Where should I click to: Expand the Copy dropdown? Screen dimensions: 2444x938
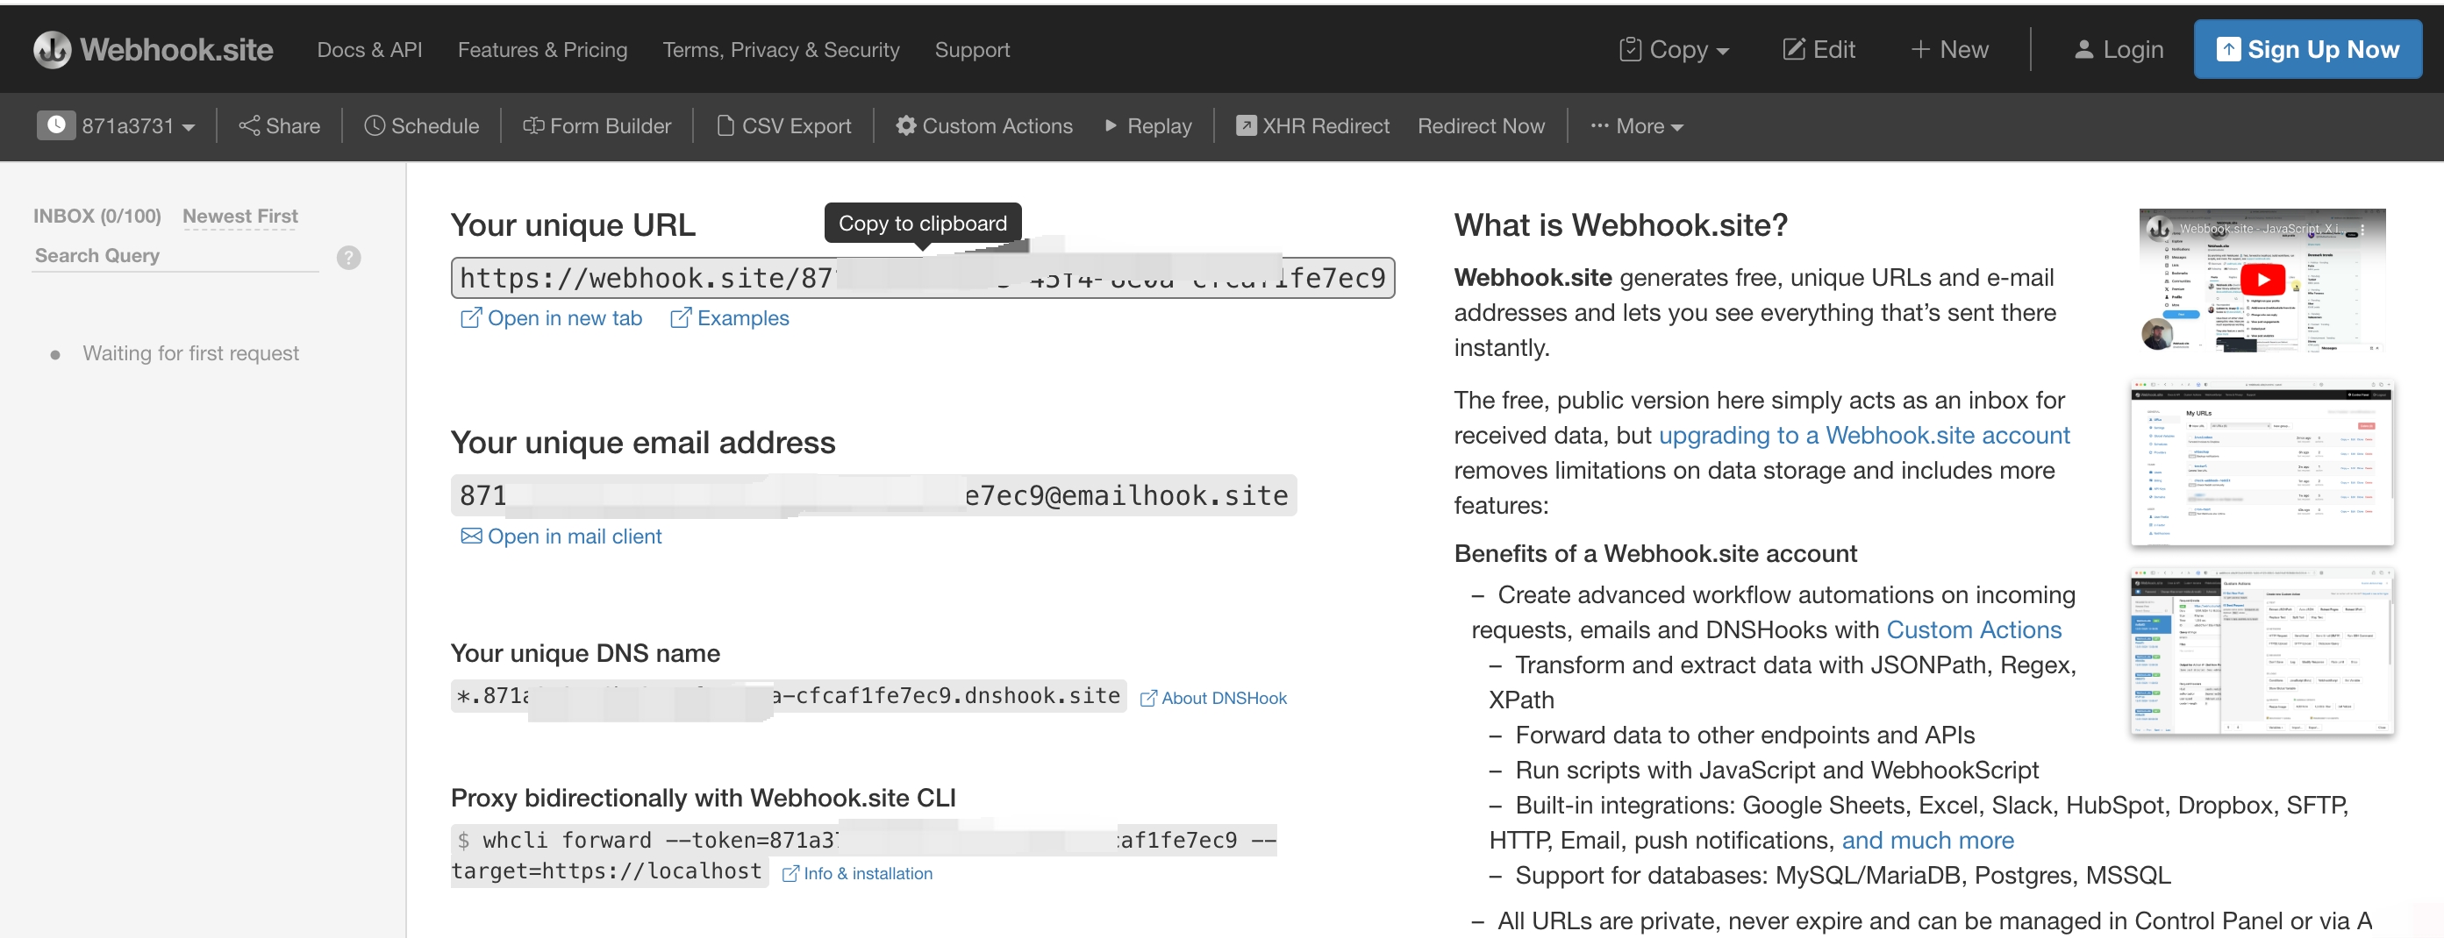pyautogui.click(x=1674, y=49)
